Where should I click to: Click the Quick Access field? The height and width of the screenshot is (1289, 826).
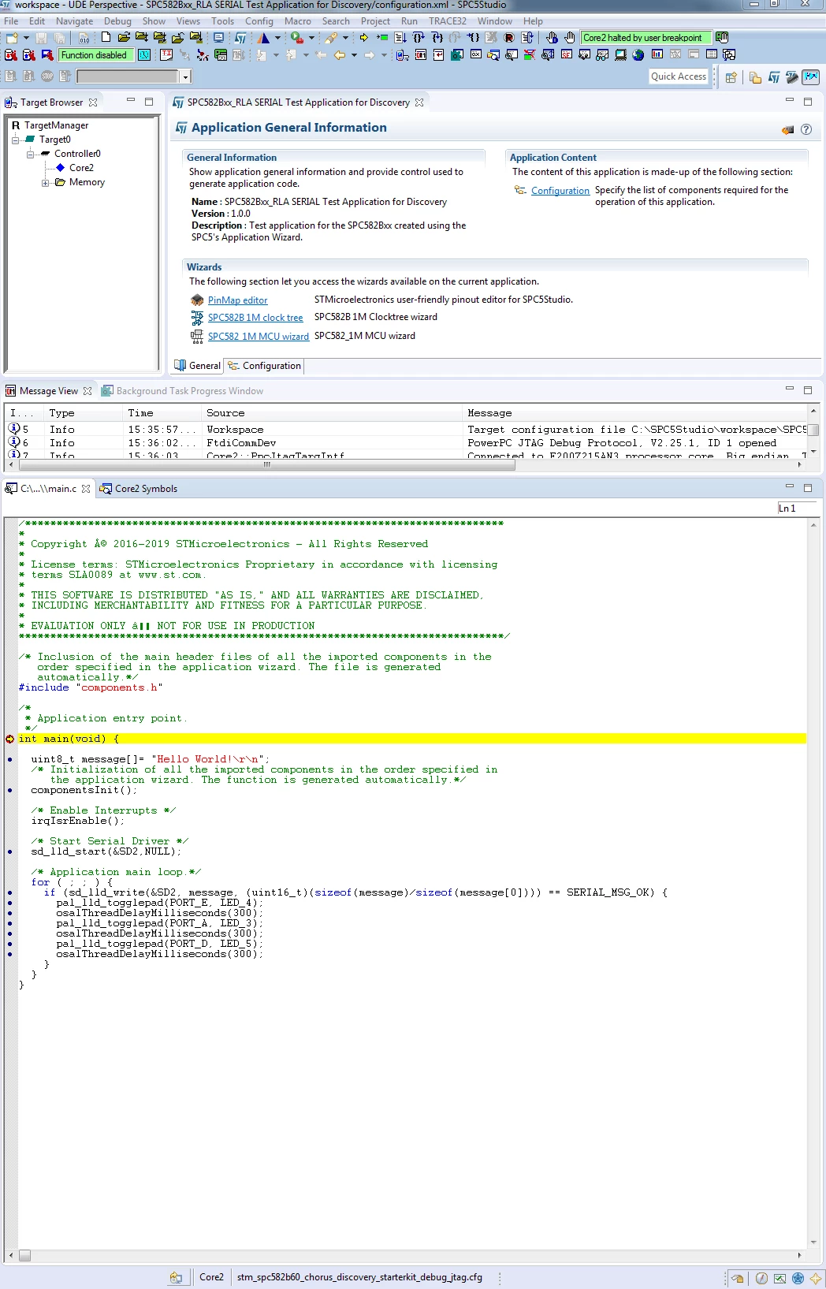coord(679,76)
